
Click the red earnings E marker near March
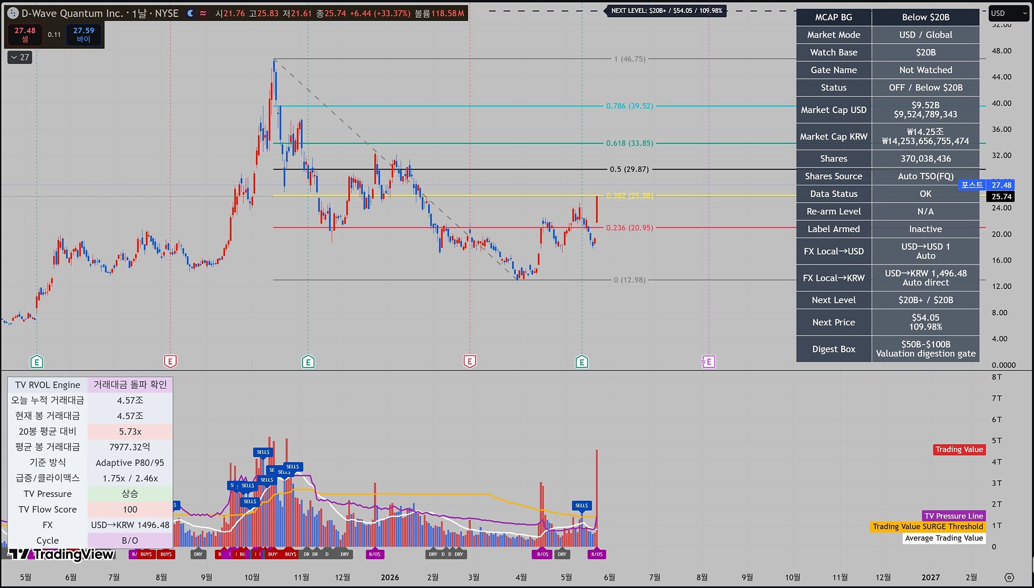pyautogui.click(x=470, y=361)
